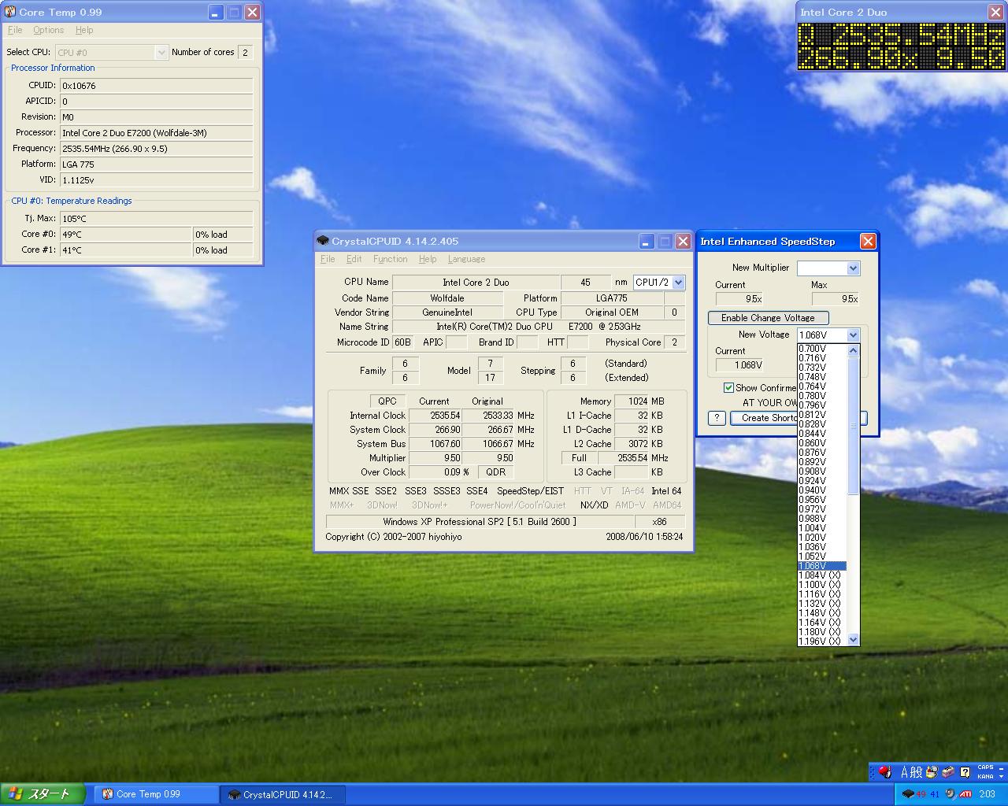
Task: Minimize the language bar with dash button
Action: 1001,769
